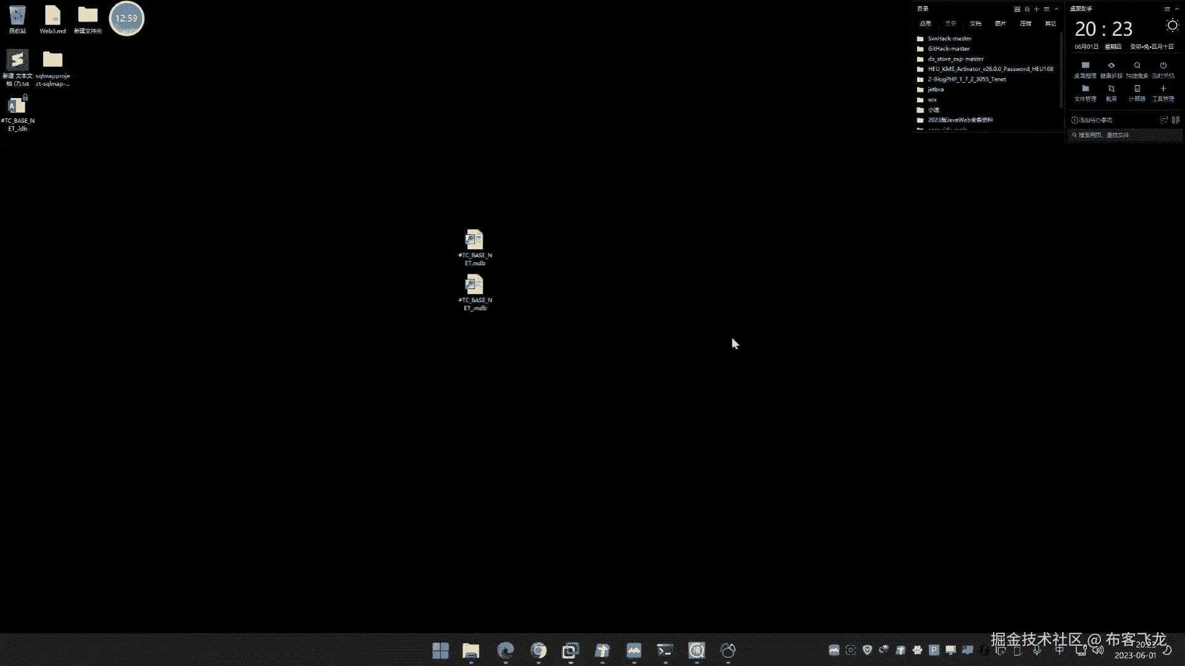
Task: Click the 健康护眼 eye protection icon
Action: [1111, 65]
